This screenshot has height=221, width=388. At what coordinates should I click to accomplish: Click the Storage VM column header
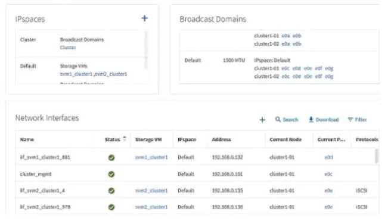point(148,140)
